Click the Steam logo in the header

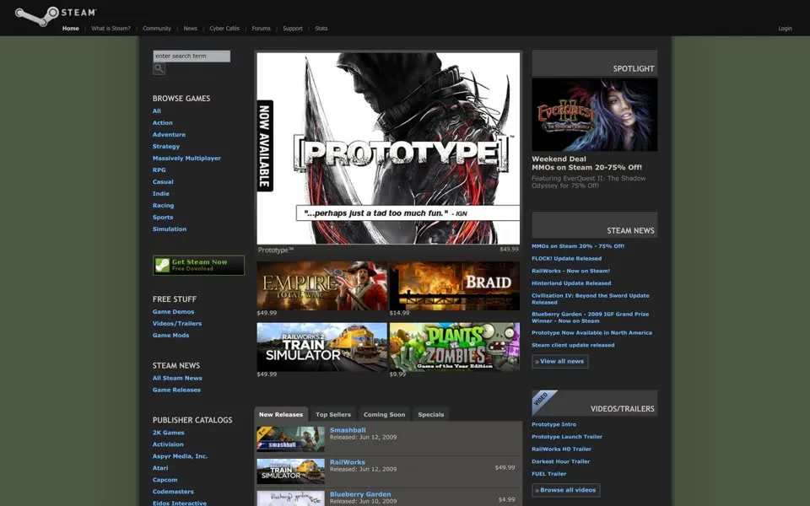pyautogui.click(x=56, y=15)
